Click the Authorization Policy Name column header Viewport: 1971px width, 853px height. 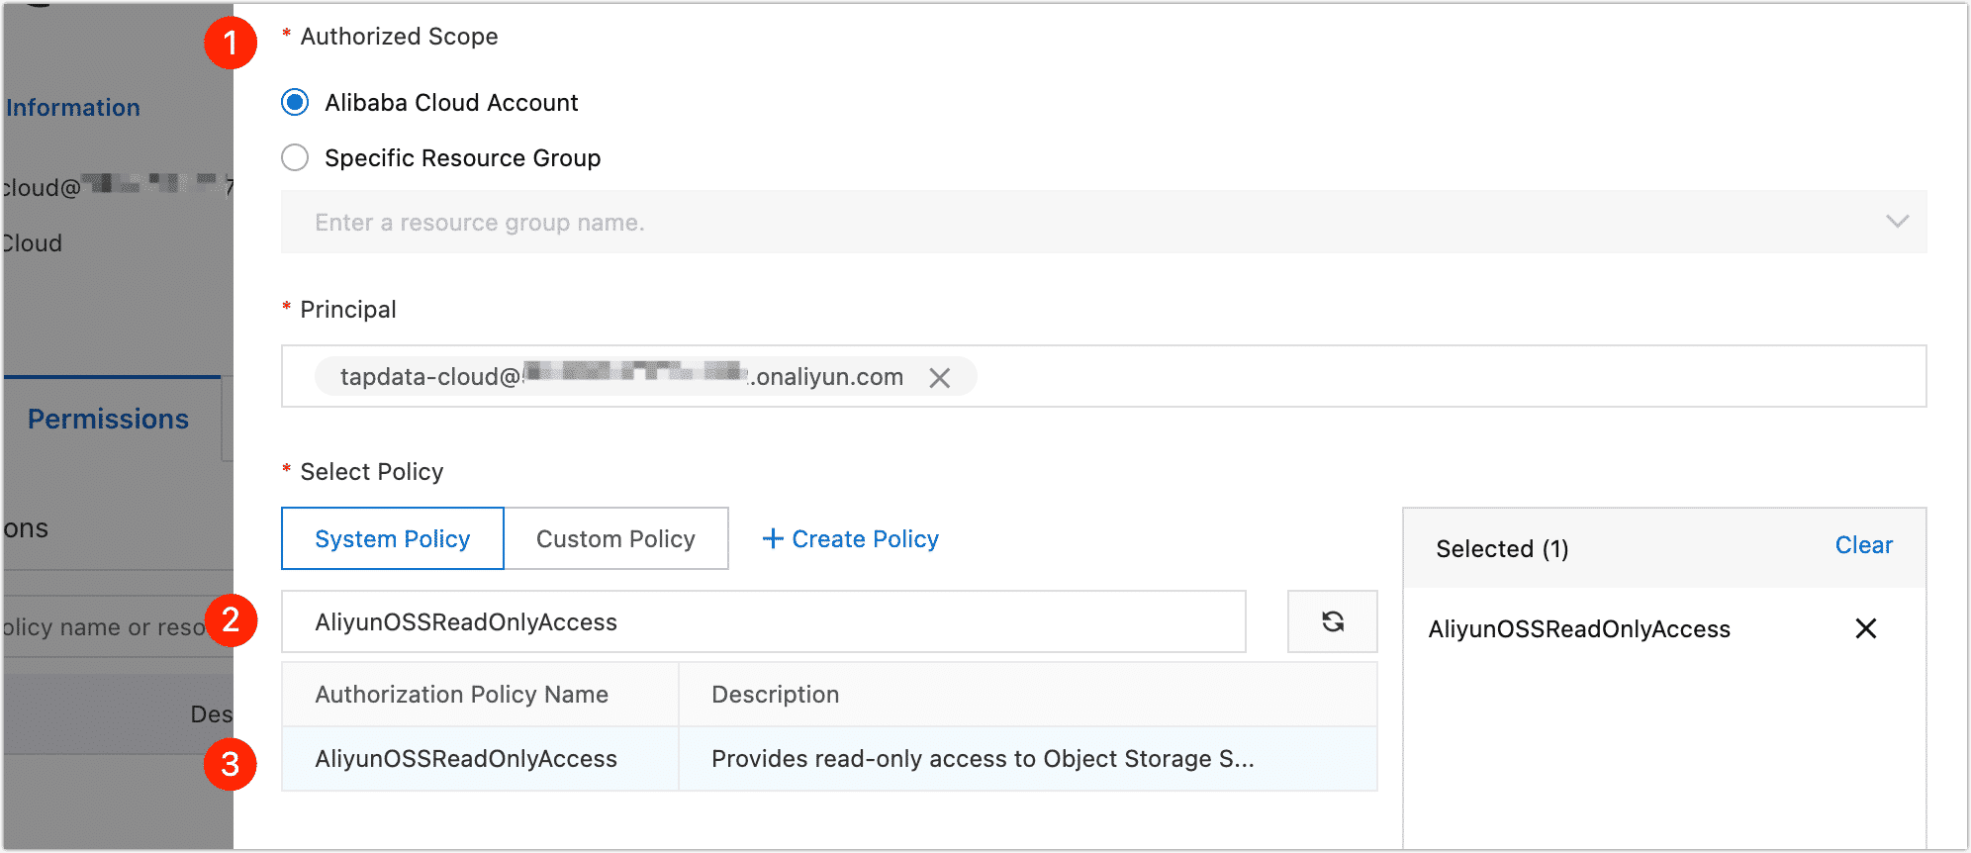tap(461, 695)
